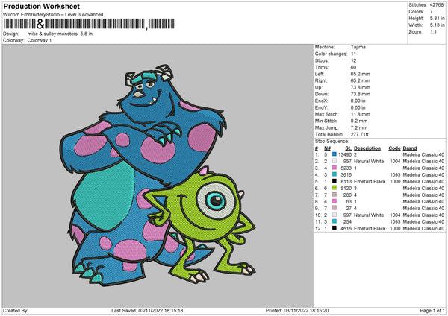
Task: Click 'Natural White' in the row with 997
Action: [369, 215]
